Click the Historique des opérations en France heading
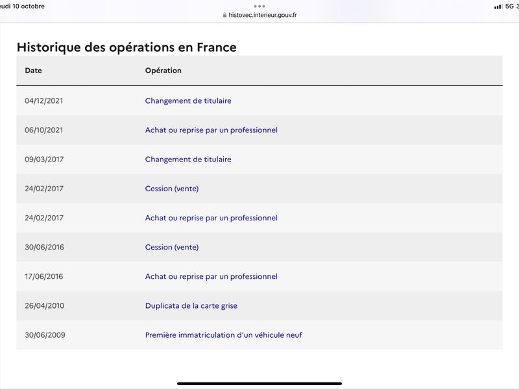 pyautogui.click(x=127, y=47)
